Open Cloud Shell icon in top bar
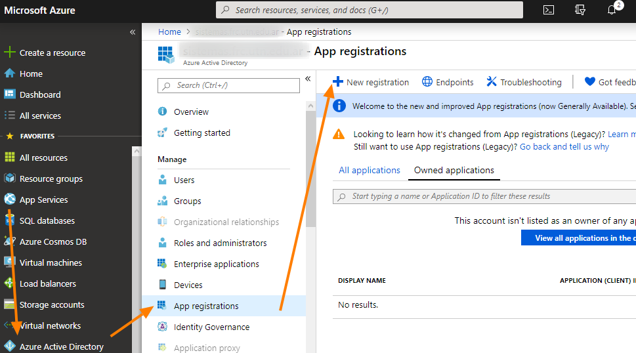This screenshot has width=636, height=353. point(549,10)
